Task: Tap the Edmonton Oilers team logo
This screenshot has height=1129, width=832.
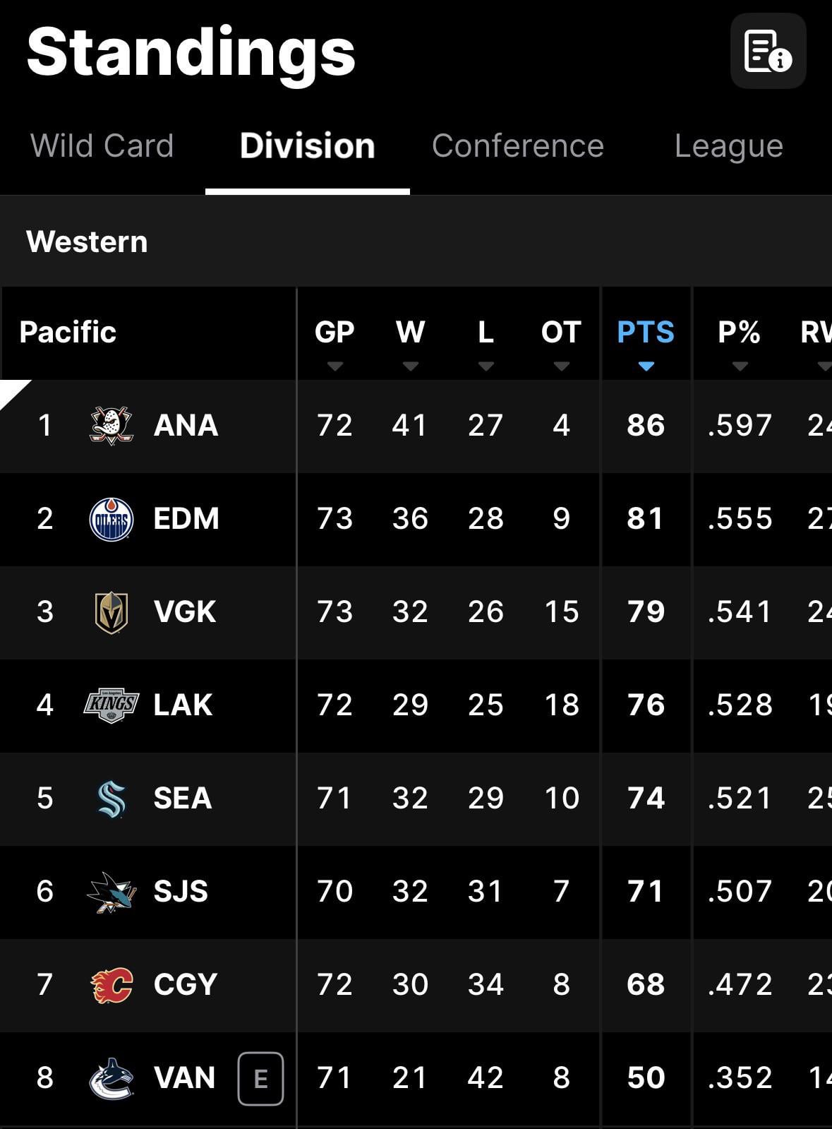Action: point(111,519)
